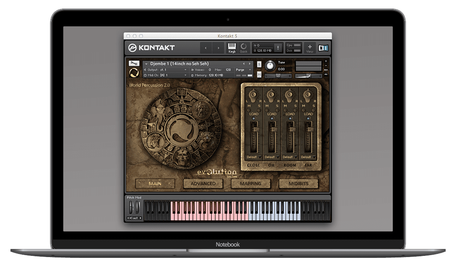The width and height of the screenshot is (456, 276).
Task: Solo the CLOSE mic channel
Action: (258, 110)
